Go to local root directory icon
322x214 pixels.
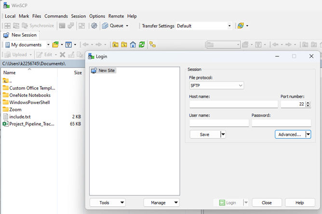(x=124, y=44)
